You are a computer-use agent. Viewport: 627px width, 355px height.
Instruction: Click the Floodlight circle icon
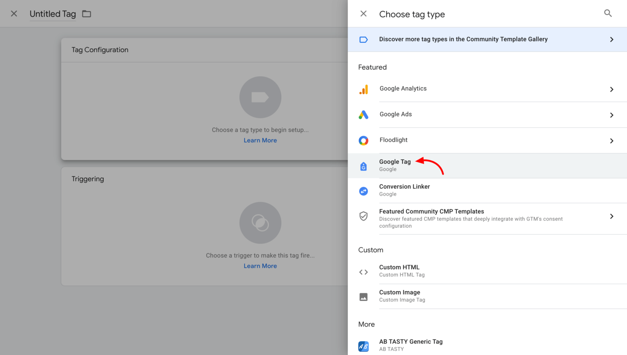pyautogui.click(x=363, y=140)
